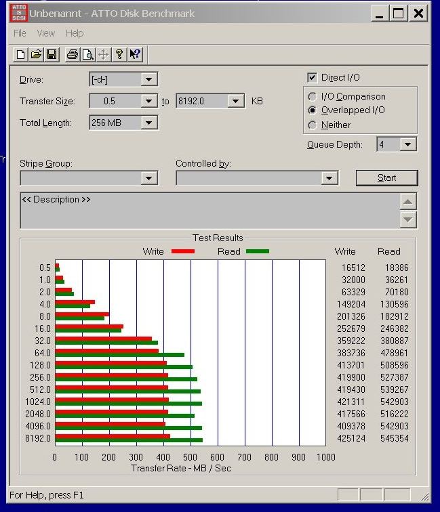440x512 pixels.
Task: Select the Neither radio button
Action: pyautogui.click(x=312, y=125)
